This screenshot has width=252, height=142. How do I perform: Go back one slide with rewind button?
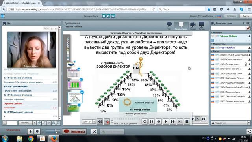tap(159, 121)
